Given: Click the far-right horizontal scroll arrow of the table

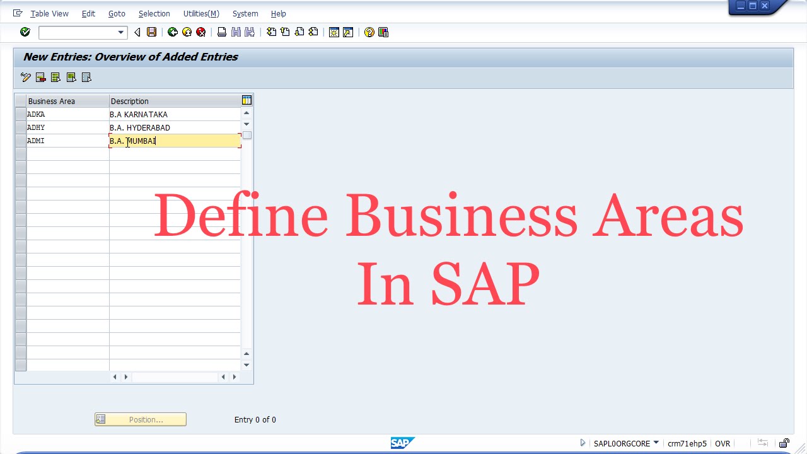Looking at the screenshot, I should (x=235, y=377).
